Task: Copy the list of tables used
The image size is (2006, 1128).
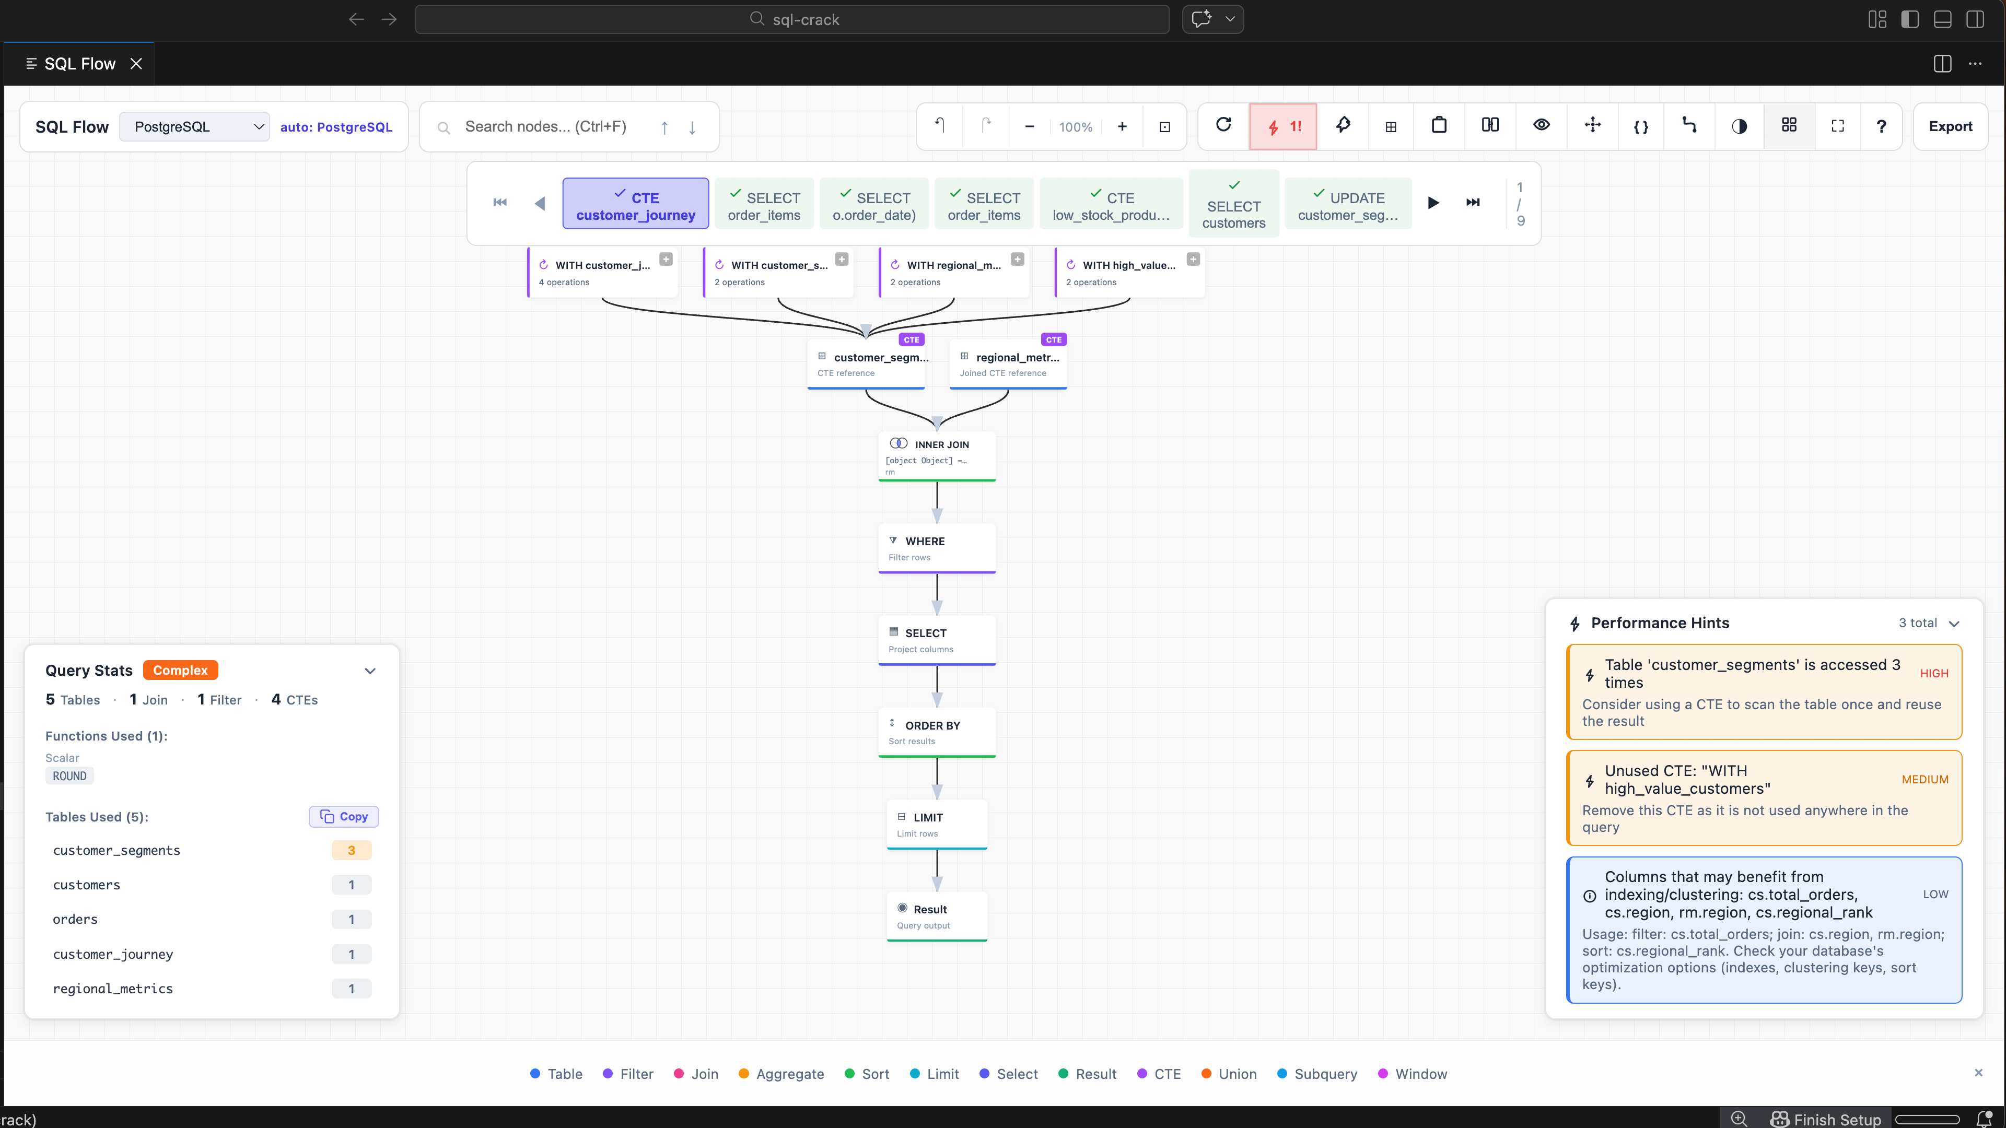Action: click(343, 817)
